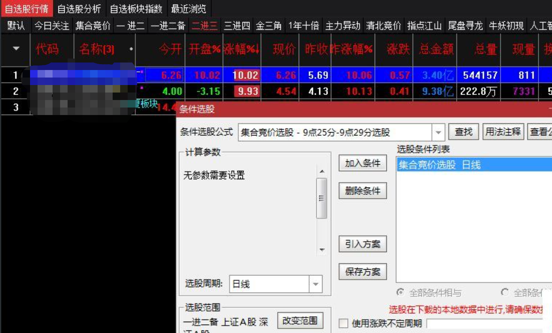552x333 pixels.
Task: Select the 清北竞价 group tab
Action: click(x=383, y=26)
